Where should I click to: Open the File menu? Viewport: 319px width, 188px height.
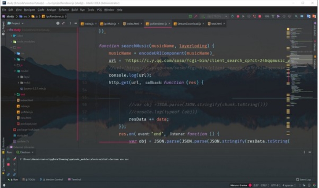click(4, 10)
